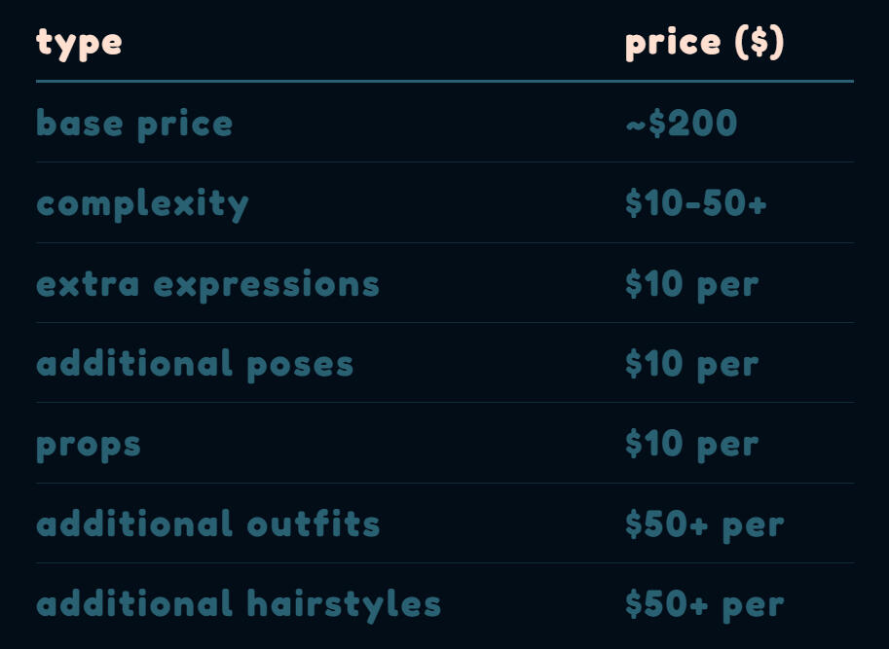Click the separator line below the props row
Viewport: 889px width, 649px height.
(444, 483)
